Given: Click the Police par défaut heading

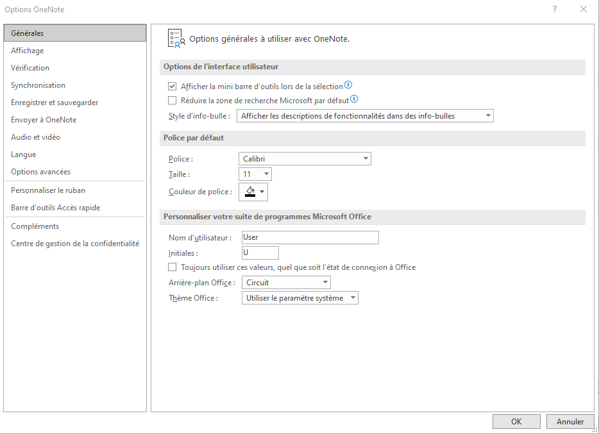Looking at the screenshot, I should (194, 138).
